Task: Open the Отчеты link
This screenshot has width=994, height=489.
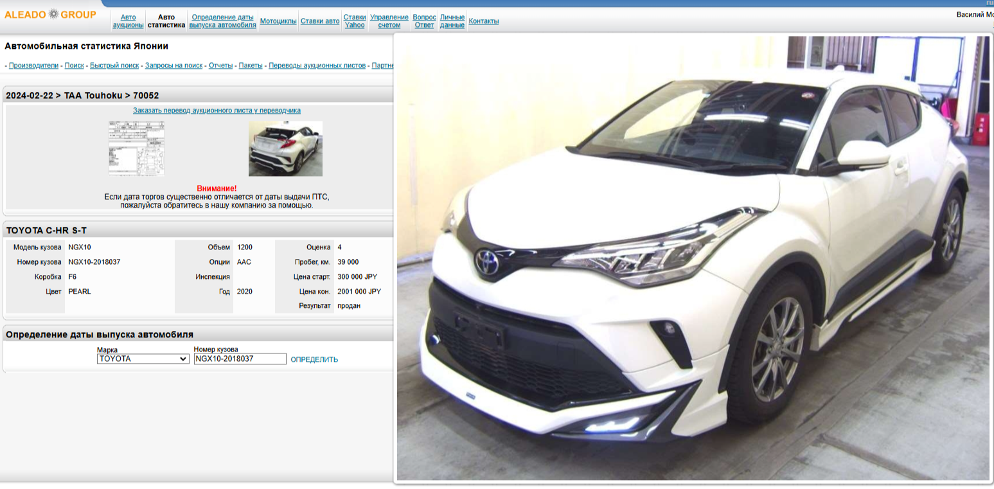Action: 220,66
